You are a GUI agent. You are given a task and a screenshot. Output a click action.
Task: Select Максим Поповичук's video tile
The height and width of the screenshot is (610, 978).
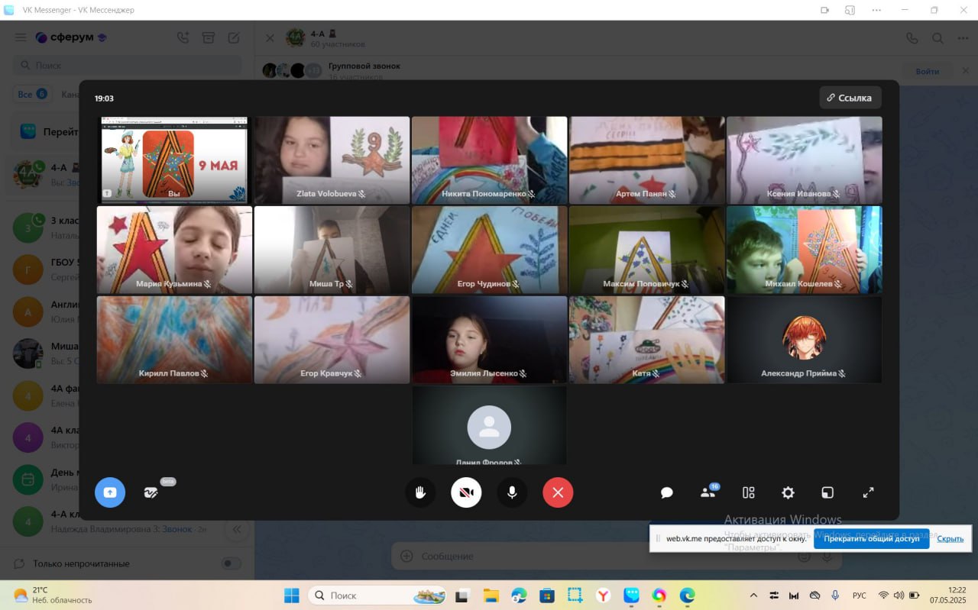(x=646, y=250)
